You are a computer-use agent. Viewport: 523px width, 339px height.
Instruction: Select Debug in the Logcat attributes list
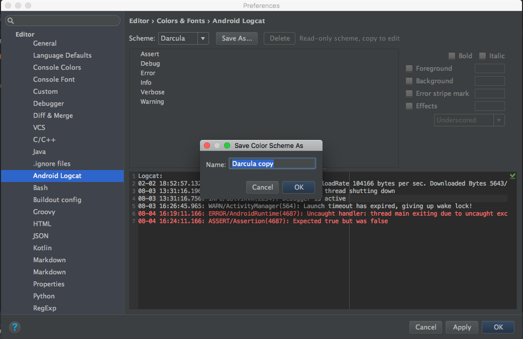[150, 63]
